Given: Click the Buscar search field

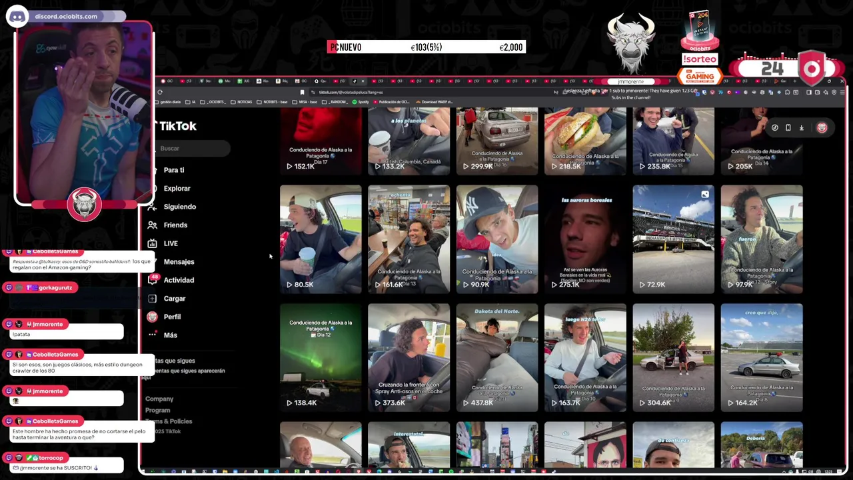Looking at the screenshot, I should [x=194, y=149].
